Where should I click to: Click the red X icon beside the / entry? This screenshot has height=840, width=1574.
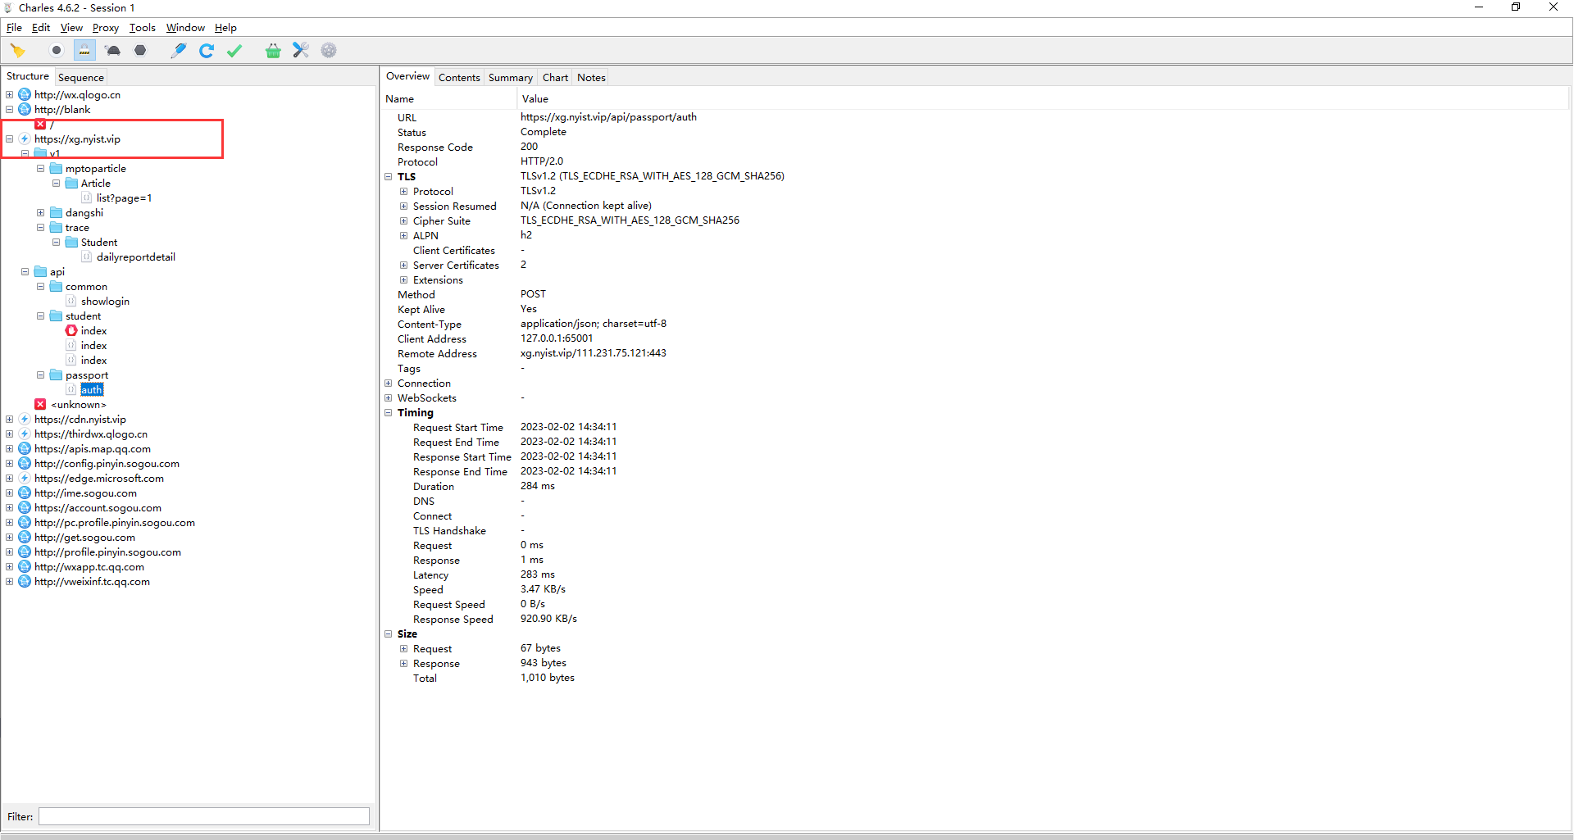point(40,125)
